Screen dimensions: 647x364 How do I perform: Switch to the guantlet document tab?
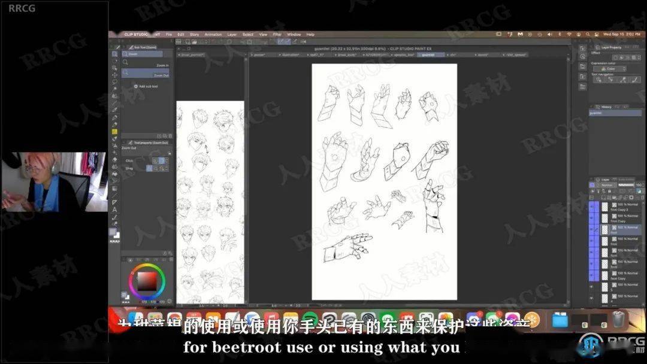429,55
